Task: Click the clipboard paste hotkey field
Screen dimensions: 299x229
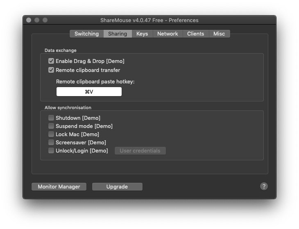Action: pyautogui.click(x=89, y=92)
